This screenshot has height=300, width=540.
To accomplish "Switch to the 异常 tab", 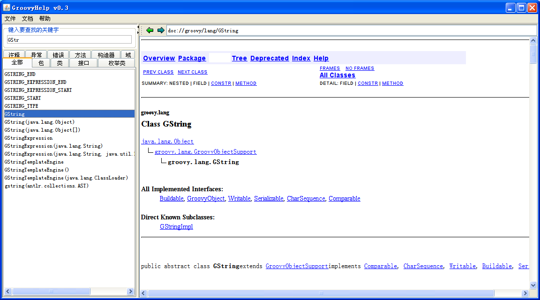I will tap(36, 54).
